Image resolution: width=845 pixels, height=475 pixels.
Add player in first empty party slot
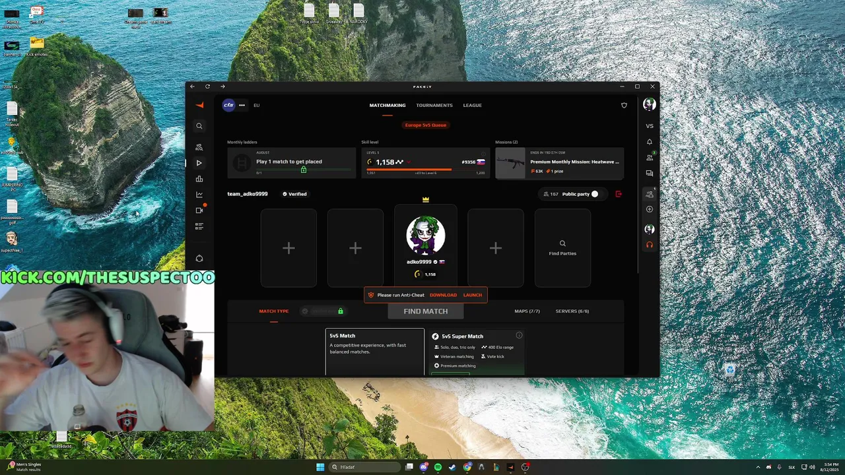click(288, 248)
